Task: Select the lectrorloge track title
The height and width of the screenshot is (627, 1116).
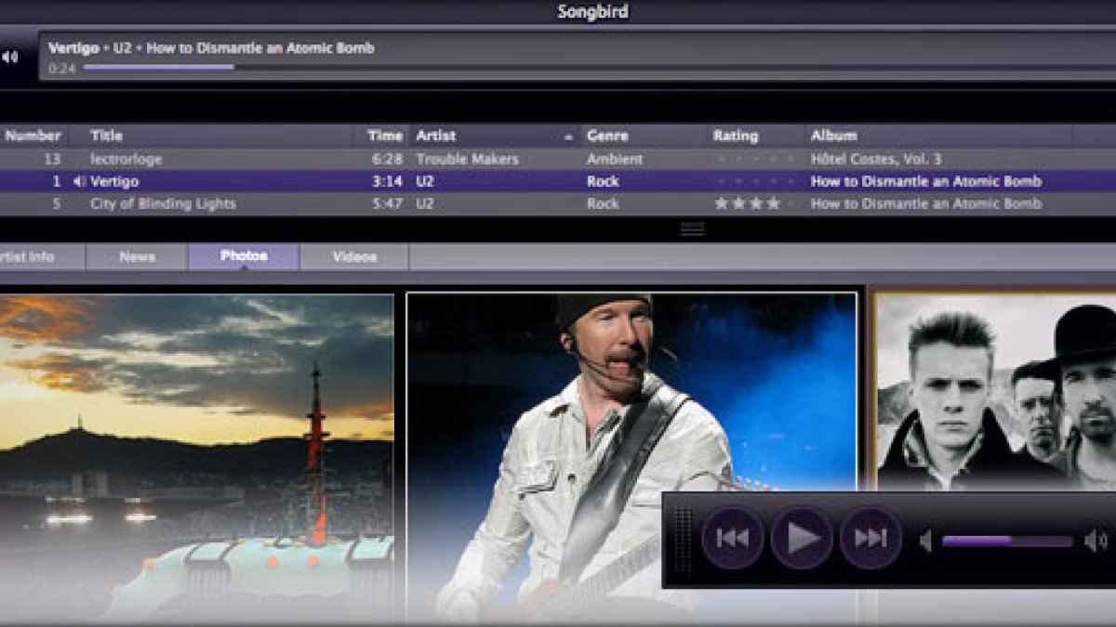Action: [125, 160]
